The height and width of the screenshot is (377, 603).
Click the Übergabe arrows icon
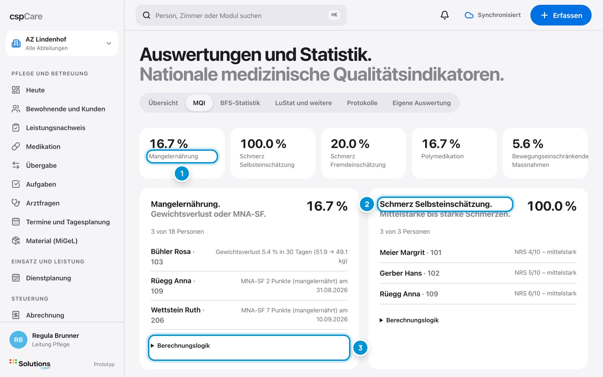pos(16,165)
